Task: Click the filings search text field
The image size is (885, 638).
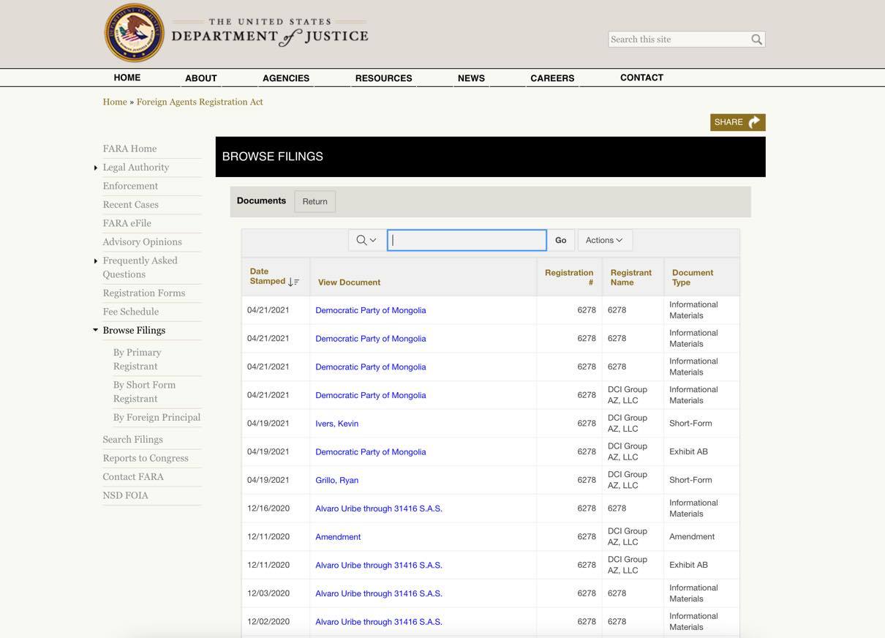Action: pos(467,240)
